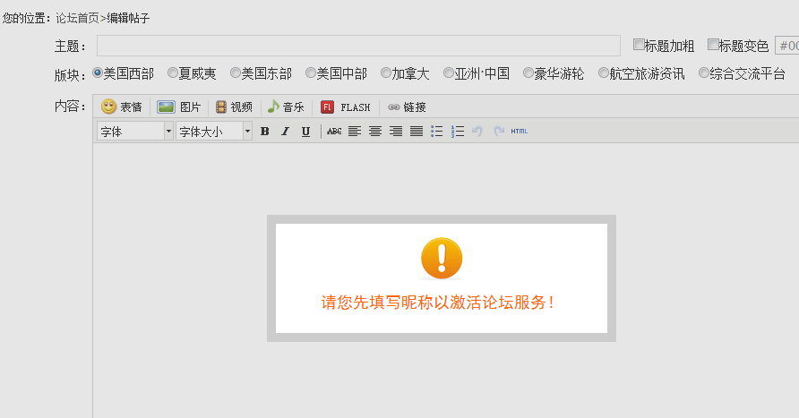
Task: Click the orange warning exclamation icon
Action: (442, 258)
